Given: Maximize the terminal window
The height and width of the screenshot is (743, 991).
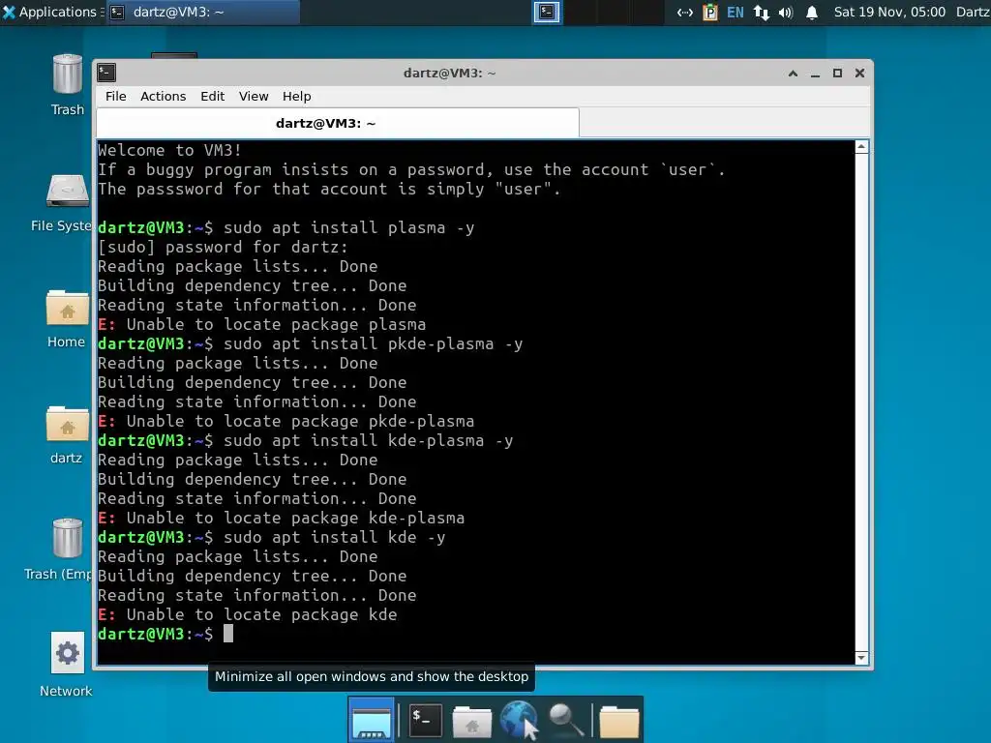Looking at the screenshot, I should [x=837, y=74].
